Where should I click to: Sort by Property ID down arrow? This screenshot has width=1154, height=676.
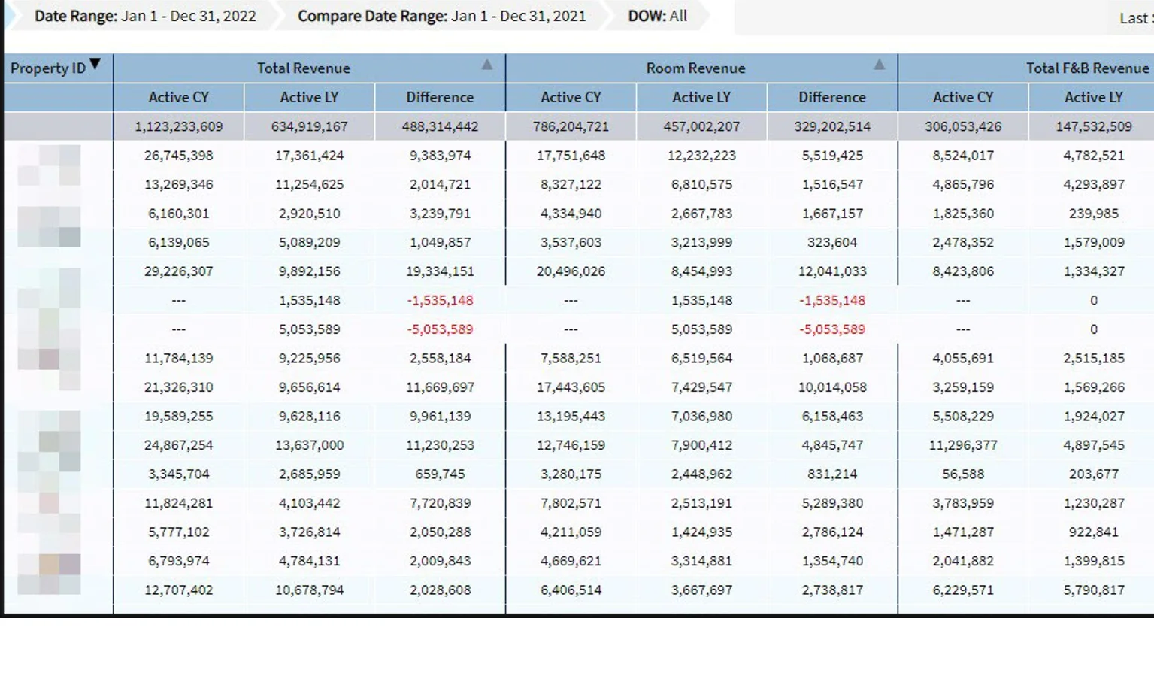click(x=95, y=65)
